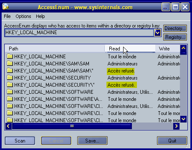Select the HKEY_LOCAL_MACHINE root path text
Viewport: 192px width, 150px height.
pos(40,57)
